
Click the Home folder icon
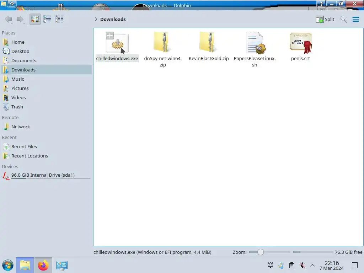coord(6,42)
